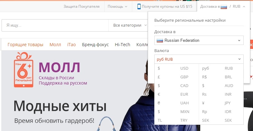Open the Горящие товары tab
This screenshot has width=253, height=131.
[x=25, y=45]
